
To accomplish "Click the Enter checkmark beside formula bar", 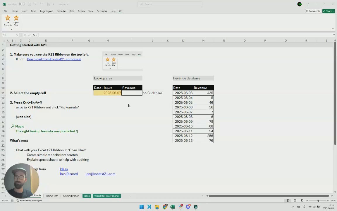I will tap(29, 35).
